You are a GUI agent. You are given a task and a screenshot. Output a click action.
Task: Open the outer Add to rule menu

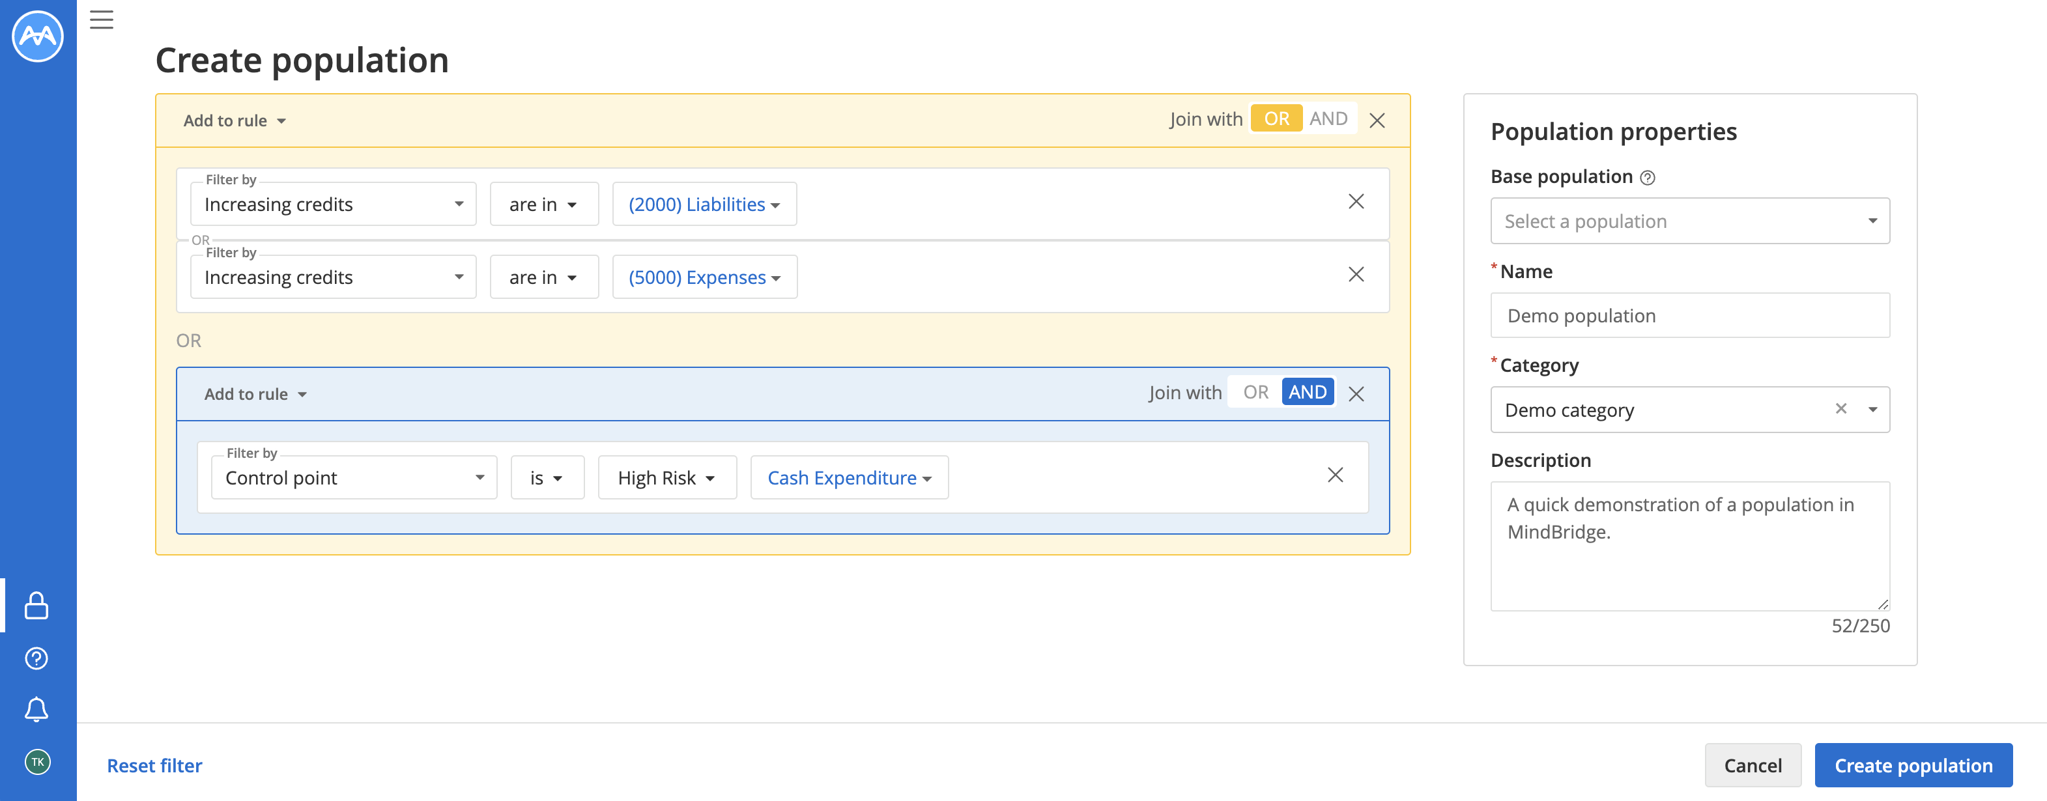tap(234, 120)
